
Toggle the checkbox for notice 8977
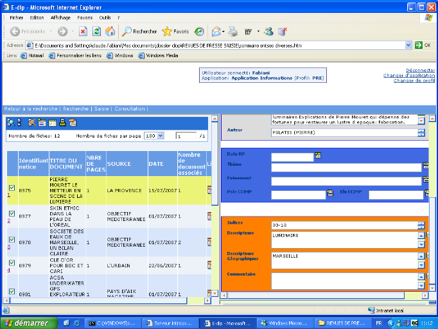point(12,213)
